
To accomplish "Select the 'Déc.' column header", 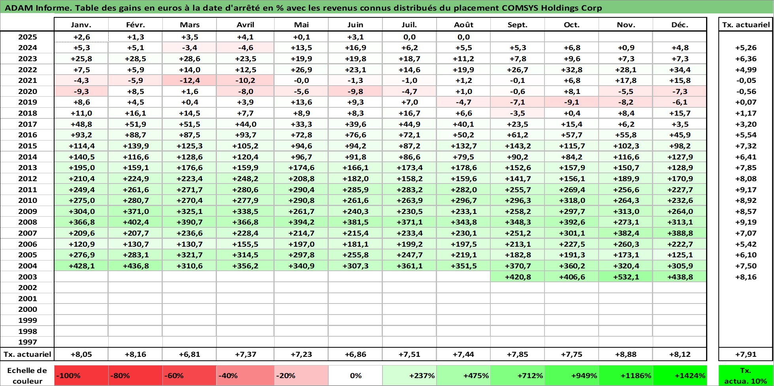I will pos(680,24).
